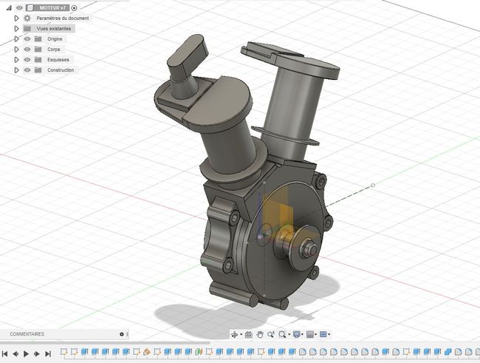Select the orange construction plane timeline feature
Image resolution: width=480 pixels, height=363 pixels.
click(x=147, y=352)
